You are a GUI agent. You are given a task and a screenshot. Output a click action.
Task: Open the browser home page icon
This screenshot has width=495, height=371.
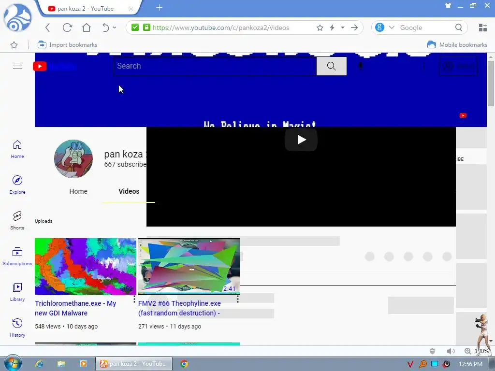click(87, 28)
